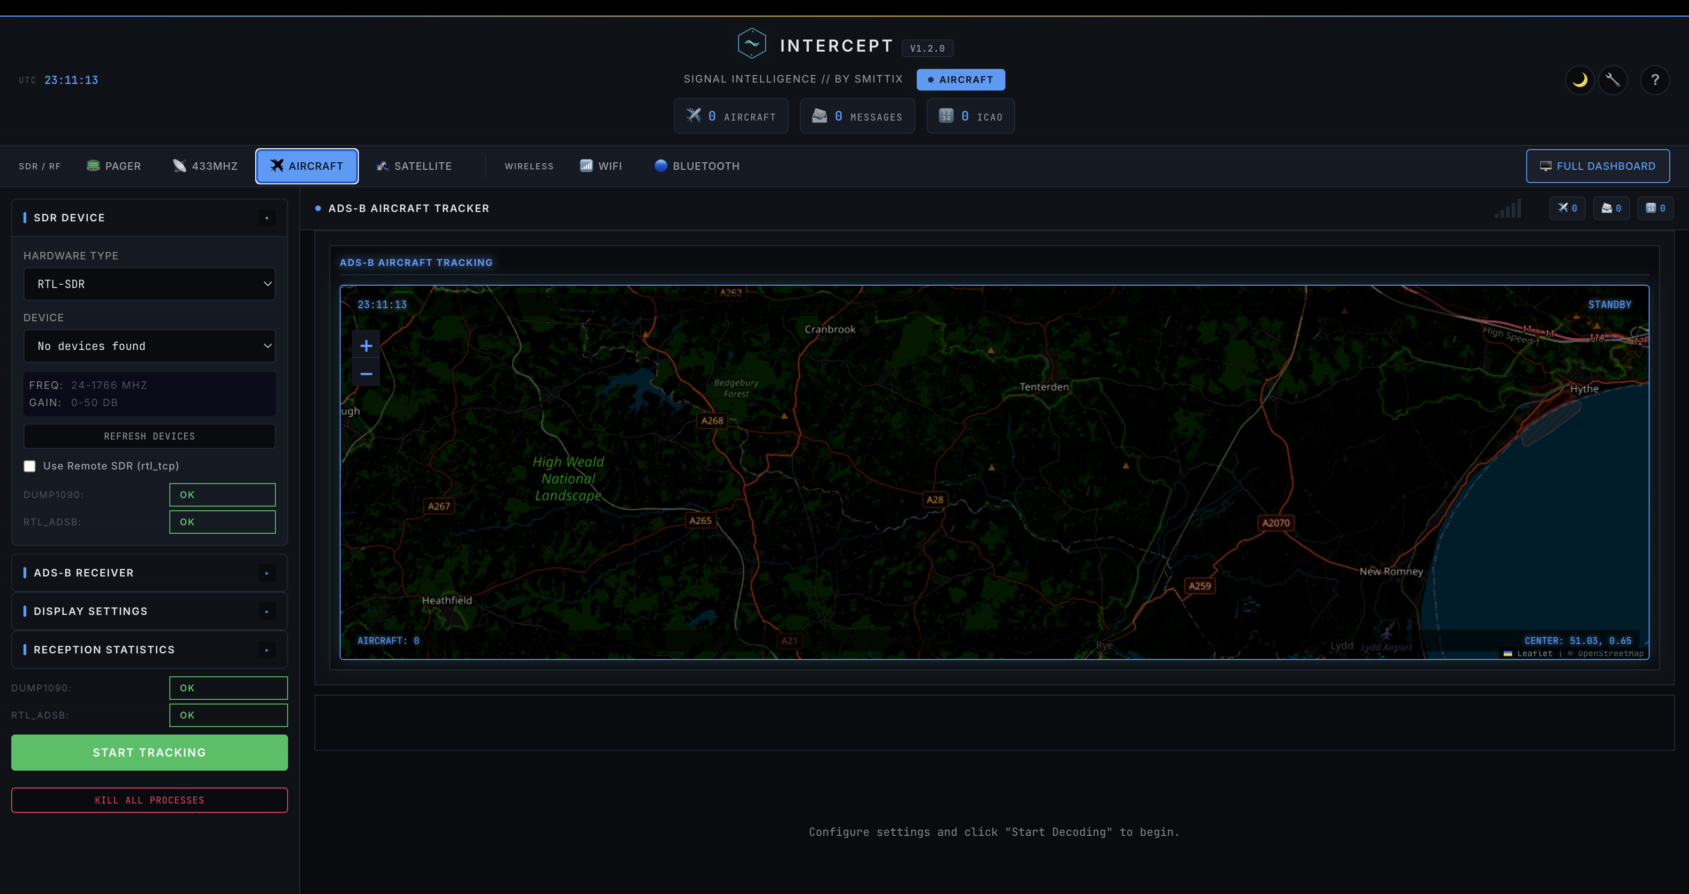Open the Full Dashboard
Screen dimensions: 1689x894
point(1598,167)
